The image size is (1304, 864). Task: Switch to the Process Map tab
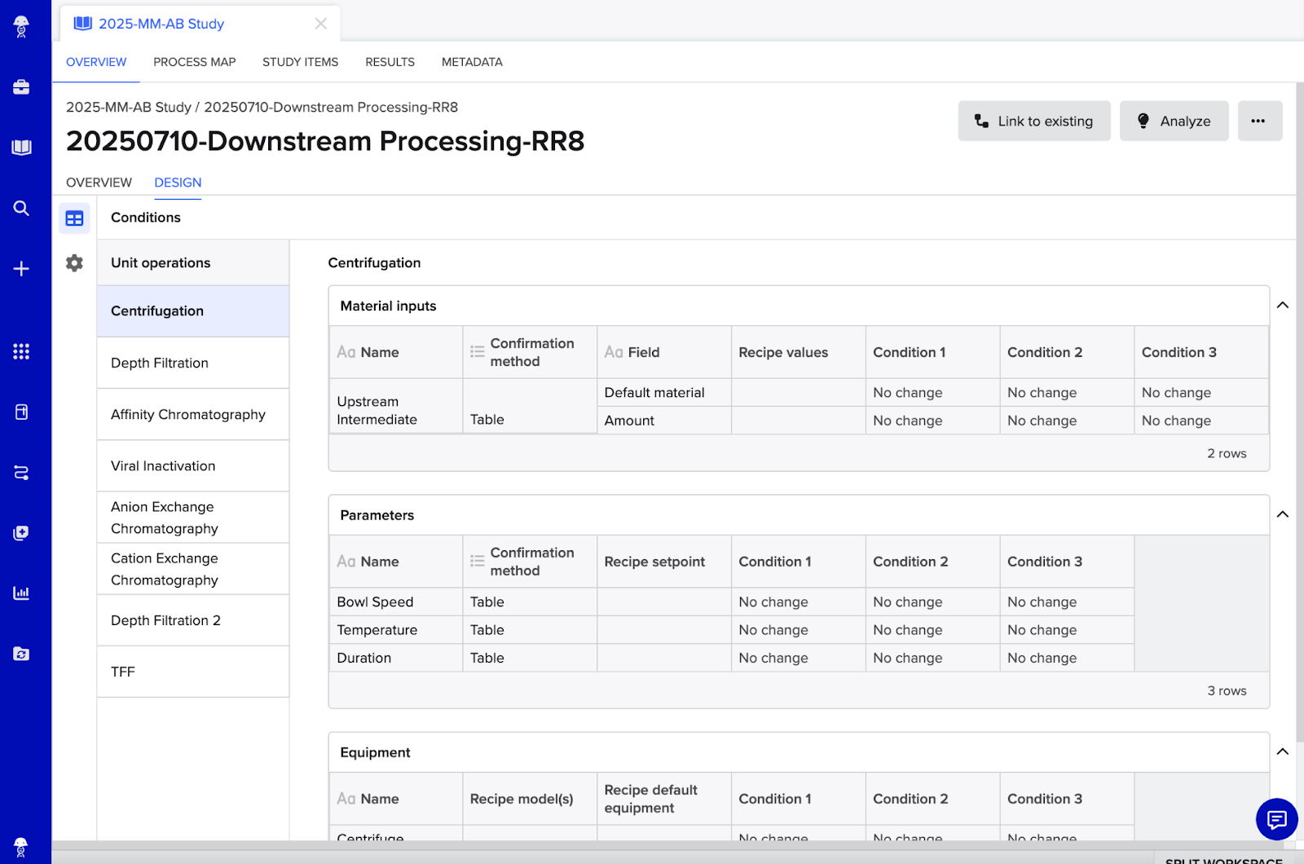(194, 62)
